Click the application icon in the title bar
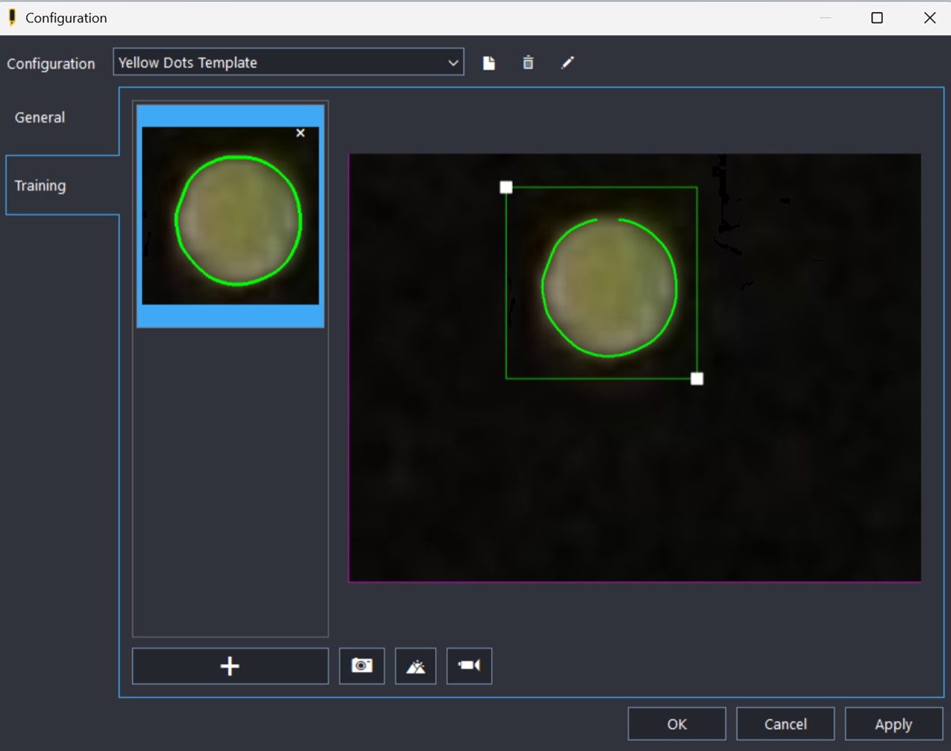 point(11,16)
